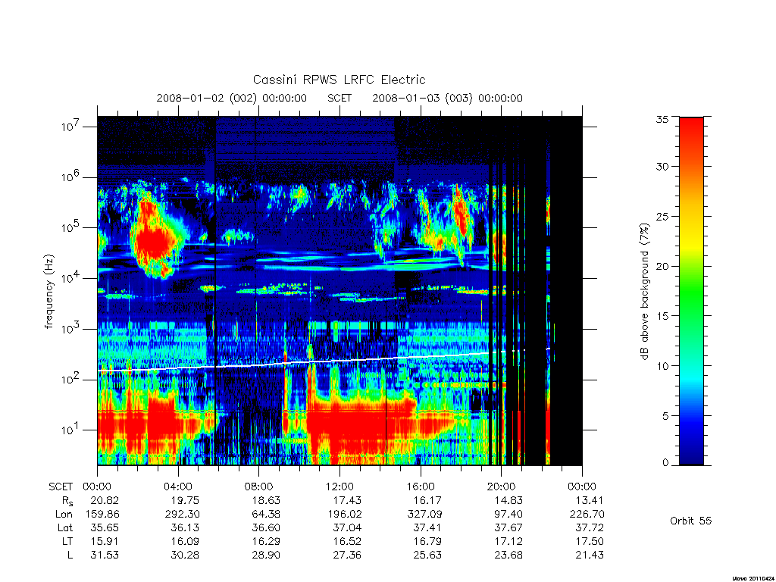This screenshot has width=776, height=582.
Task: Click the 'SCET' row label below plot
Action: 61,487
